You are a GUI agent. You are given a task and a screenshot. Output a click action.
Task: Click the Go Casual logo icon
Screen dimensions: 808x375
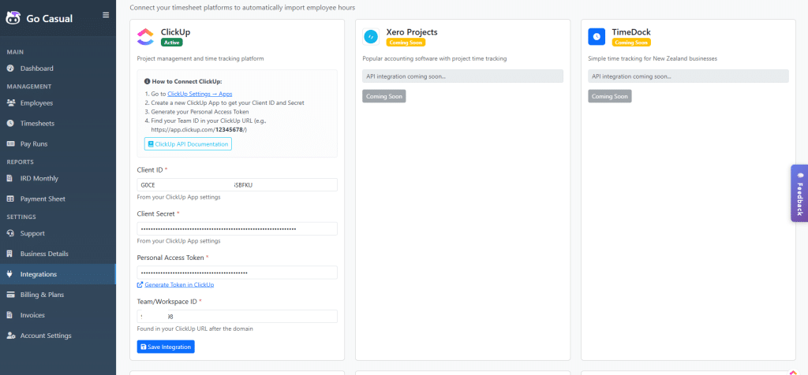(x=15, y=18)
